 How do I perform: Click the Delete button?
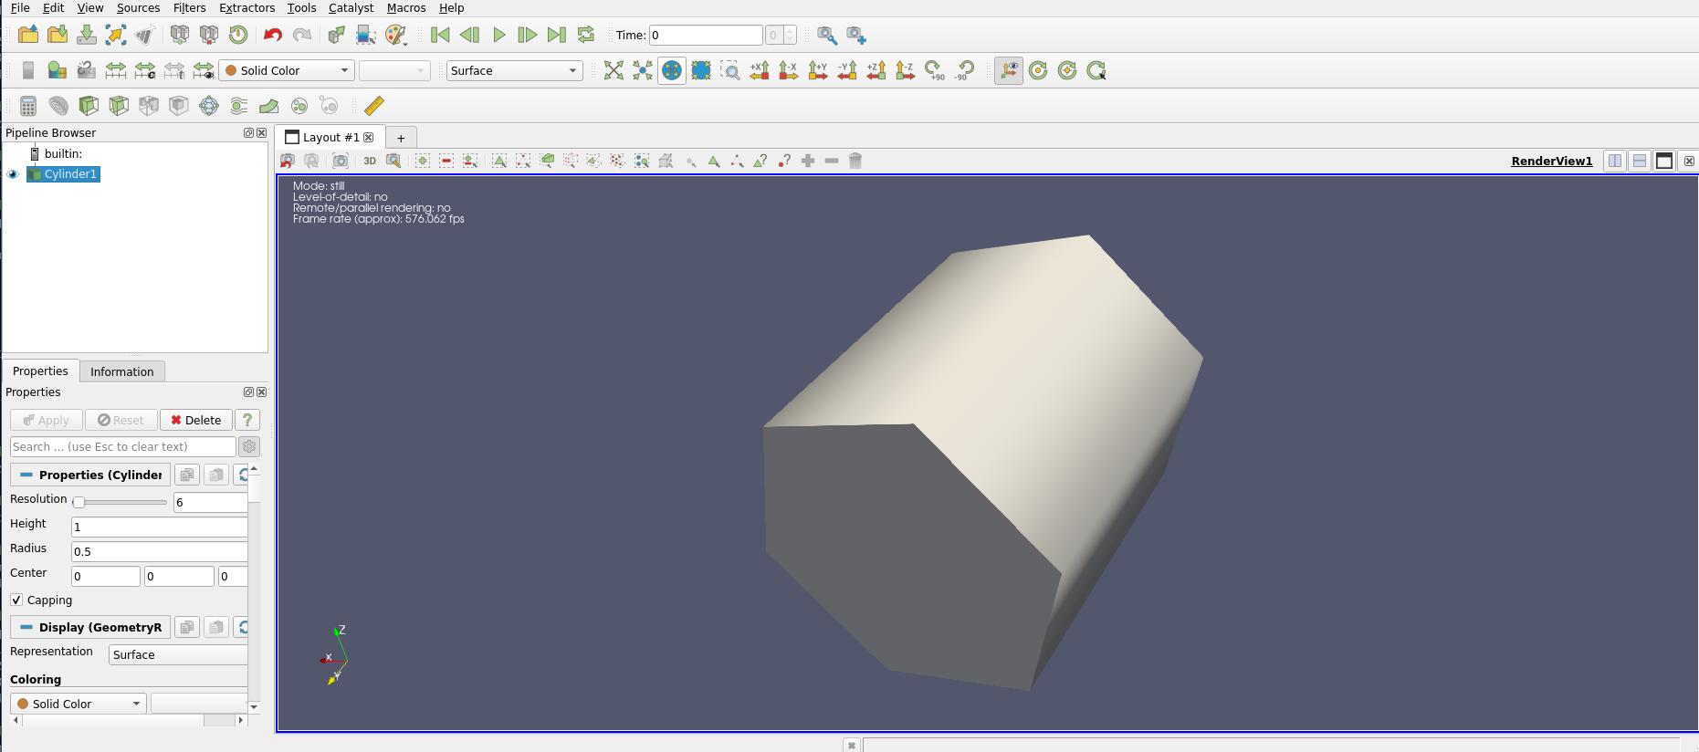point(195,420)
